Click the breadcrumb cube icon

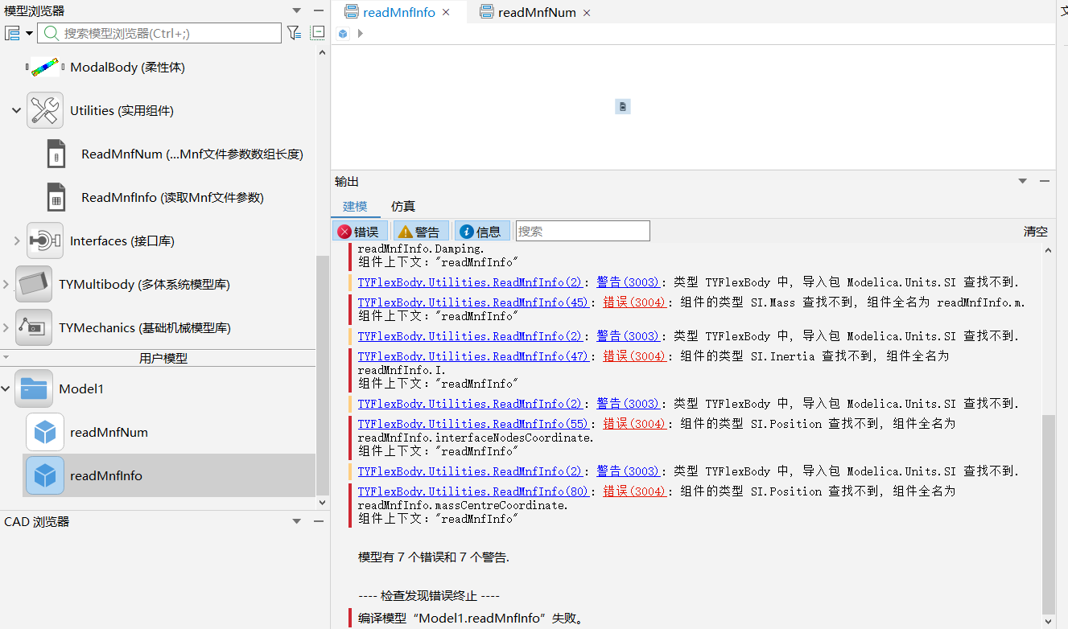[x=343, y=34]
